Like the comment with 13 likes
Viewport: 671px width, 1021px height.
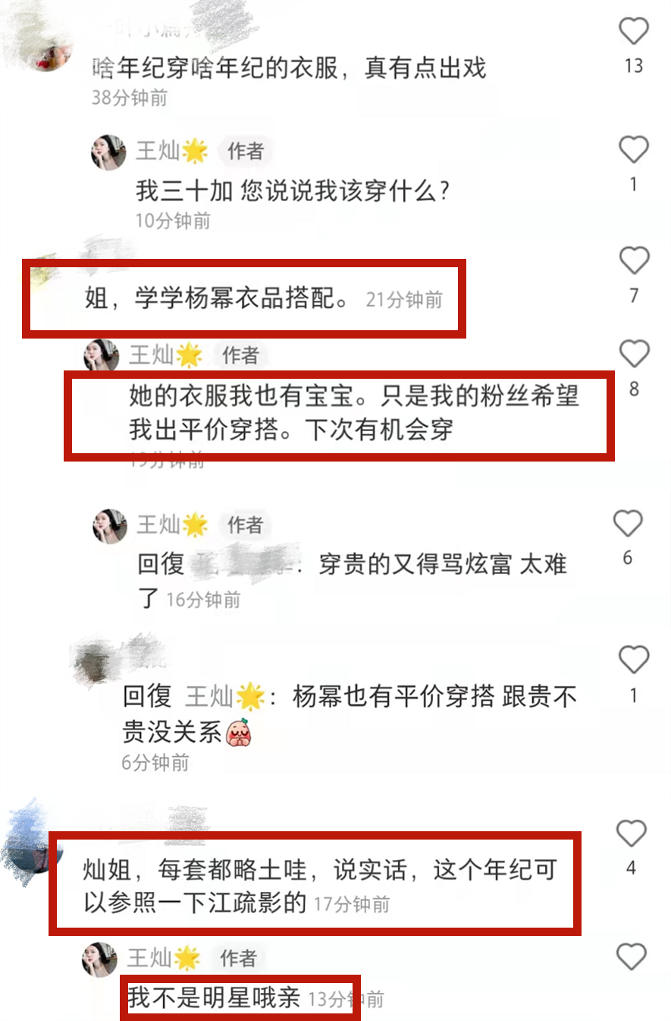(x=634, y=32)
